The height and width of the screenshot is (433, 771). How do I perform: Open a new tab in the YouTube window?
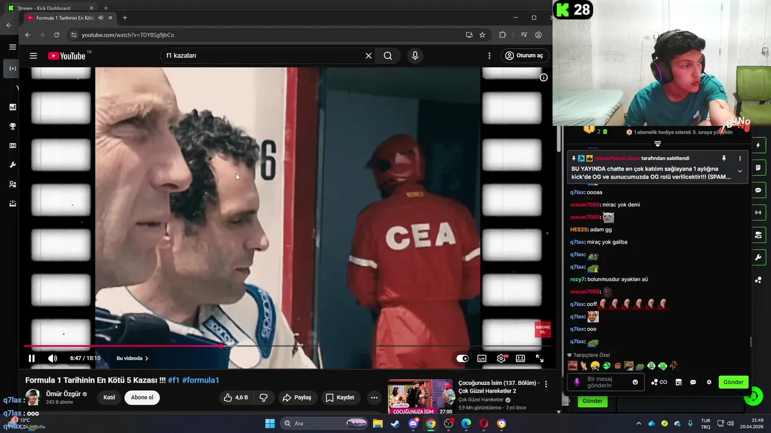[125, 18]
